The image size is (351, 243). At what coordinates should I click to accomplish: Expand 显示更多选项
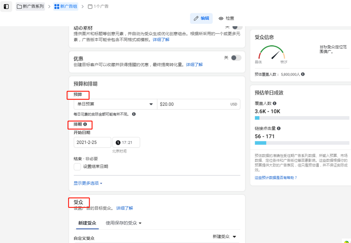tap(88, 183)
